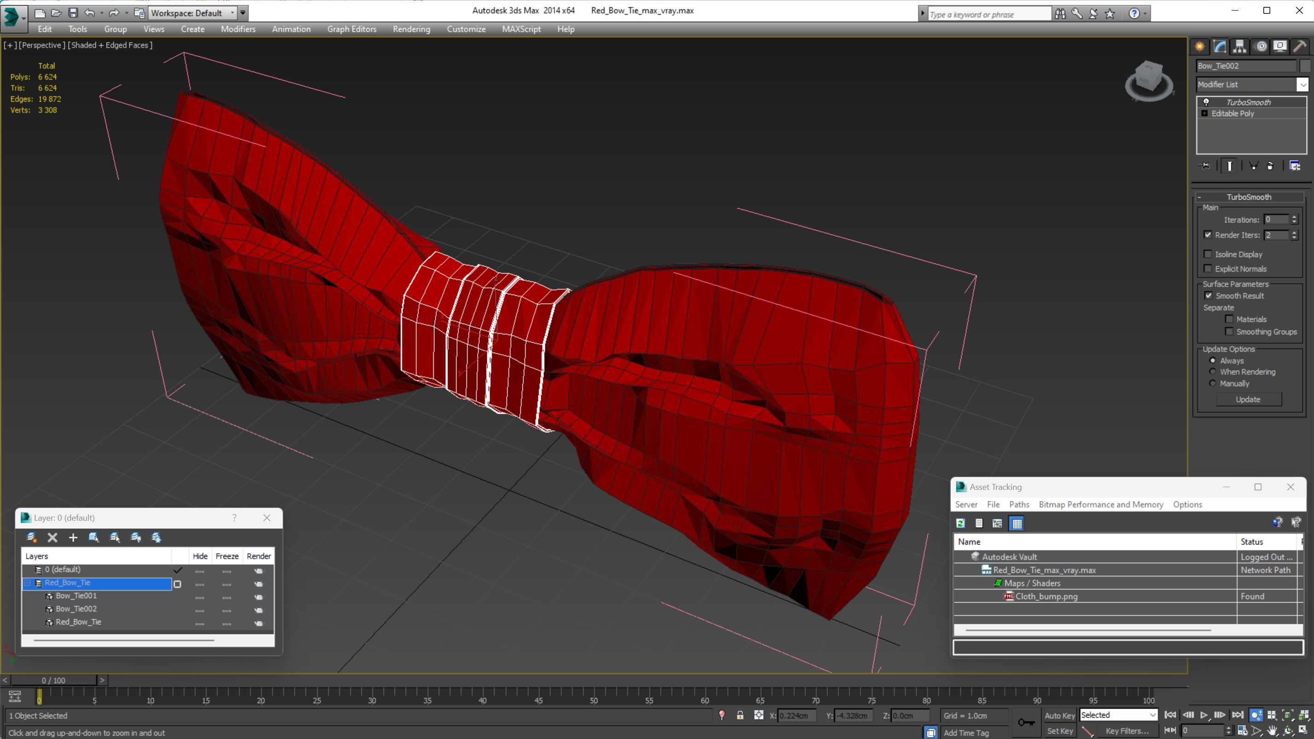
Task: Enable Explicit Normals checkbox
Action: coord(1208,268)
